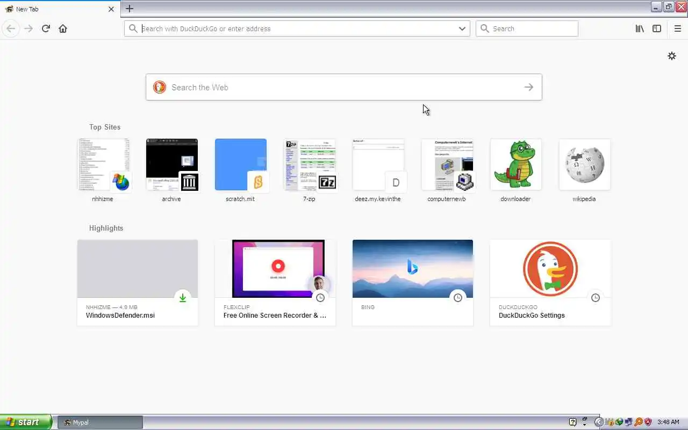The height and width of the screenshot is (430, 688).
Task: Go forward using the forward arrow
Action: 28,28
